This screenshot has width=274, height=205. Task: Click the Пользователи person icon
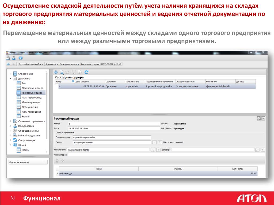click(x=15, y=126)
